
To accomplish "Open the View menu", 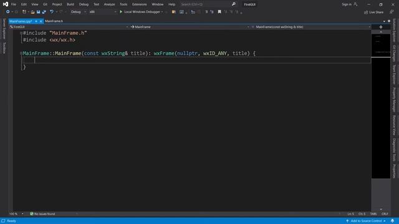I will click(35, 4).
